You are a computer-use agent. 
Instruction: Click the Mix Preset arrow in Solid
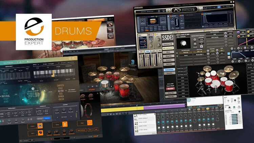pos(66,90)
